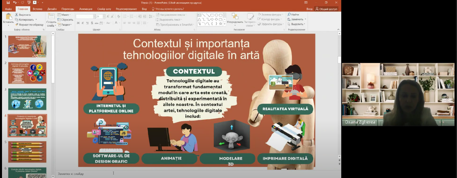Open the font name combo box dropdown
The image size is (457, 178).
click(94, 16)
